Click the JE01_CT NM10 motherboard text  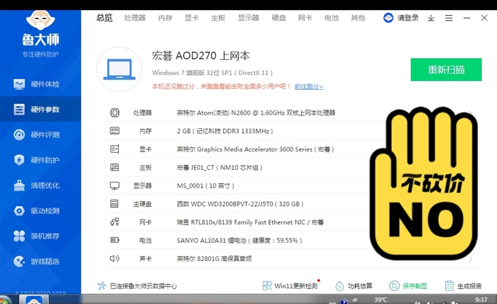220,168
